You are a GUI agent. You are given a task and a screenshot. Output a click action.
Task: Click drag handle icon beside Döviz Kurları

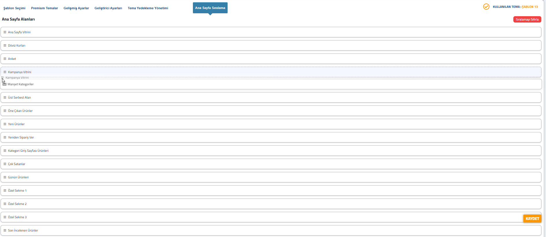(x=5, y=45)
